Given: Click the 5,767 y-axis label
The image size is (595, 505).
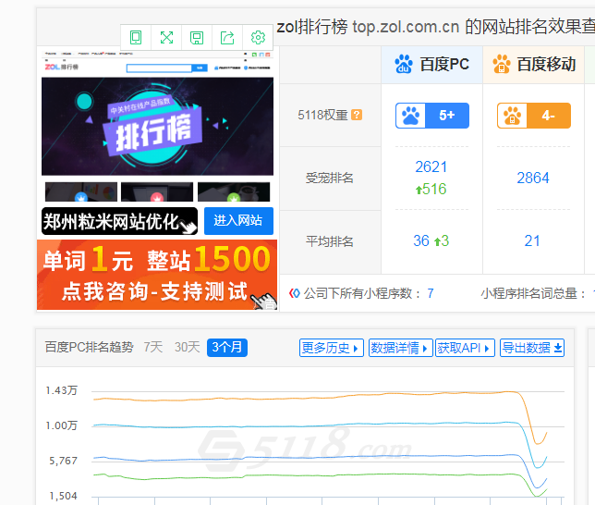Looking at the screenshot, I should pos(64,461).
